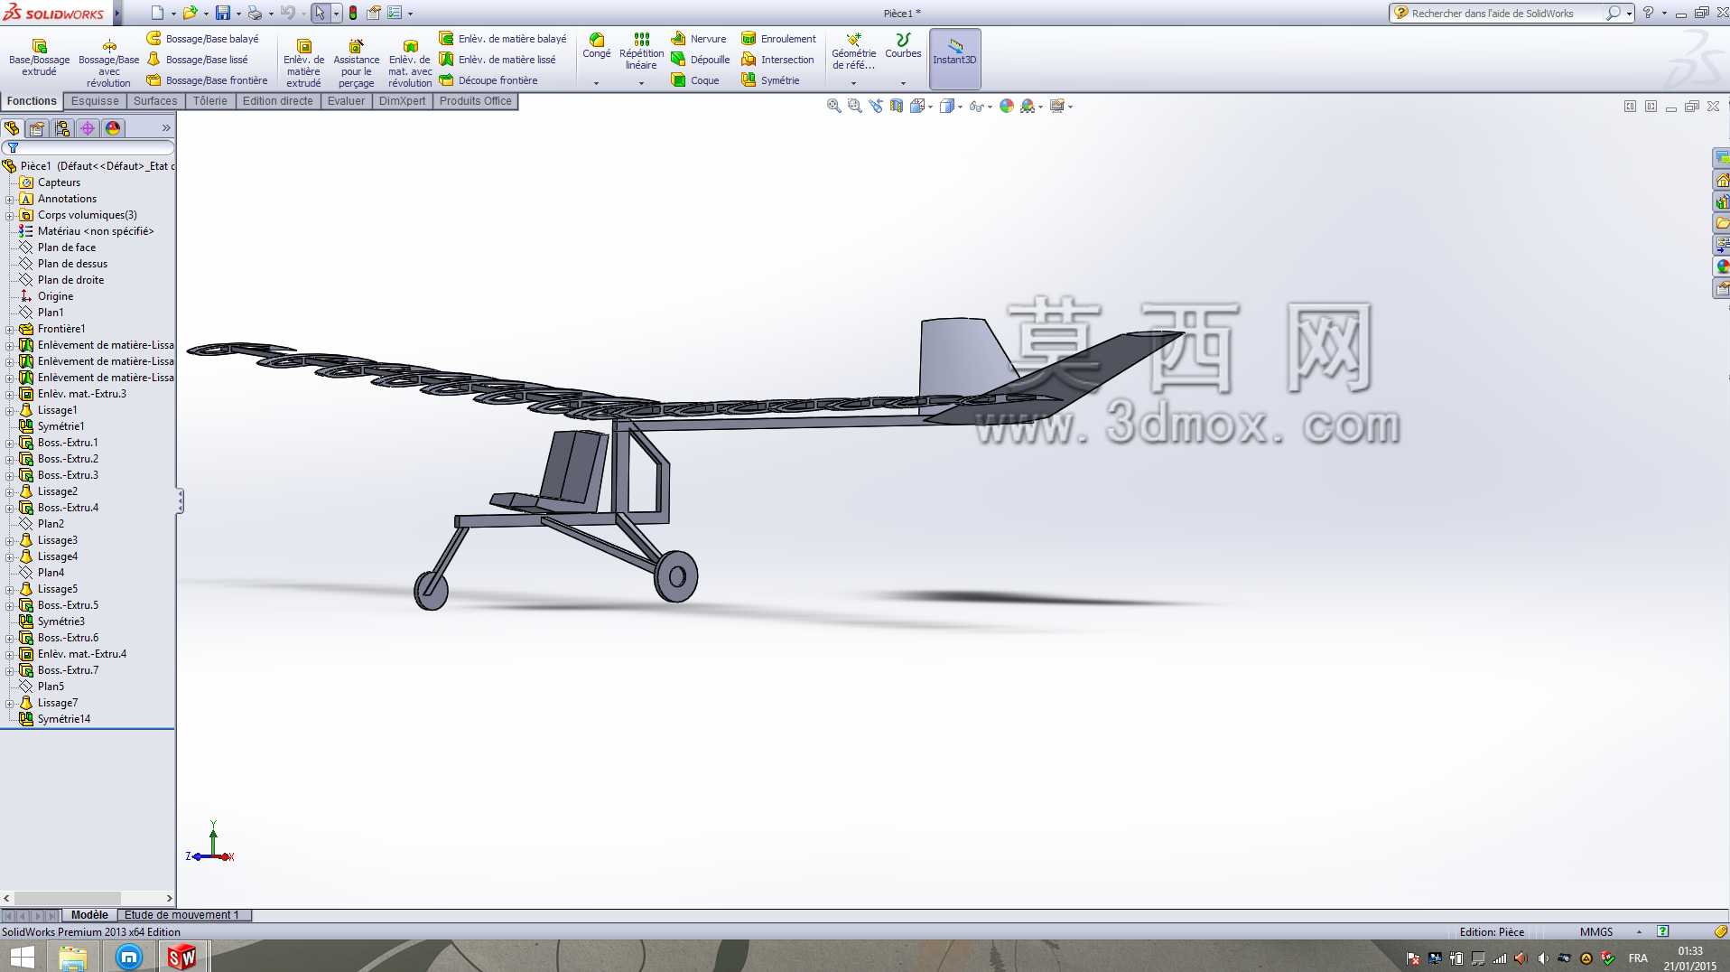1730x972 pixels.
Task: Switch to the Esquisse tab
Action: coord(95,101)
